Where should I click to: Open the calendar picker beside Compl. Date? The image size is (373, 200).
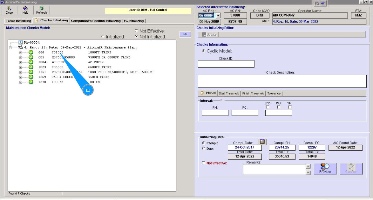coord(262,142)
